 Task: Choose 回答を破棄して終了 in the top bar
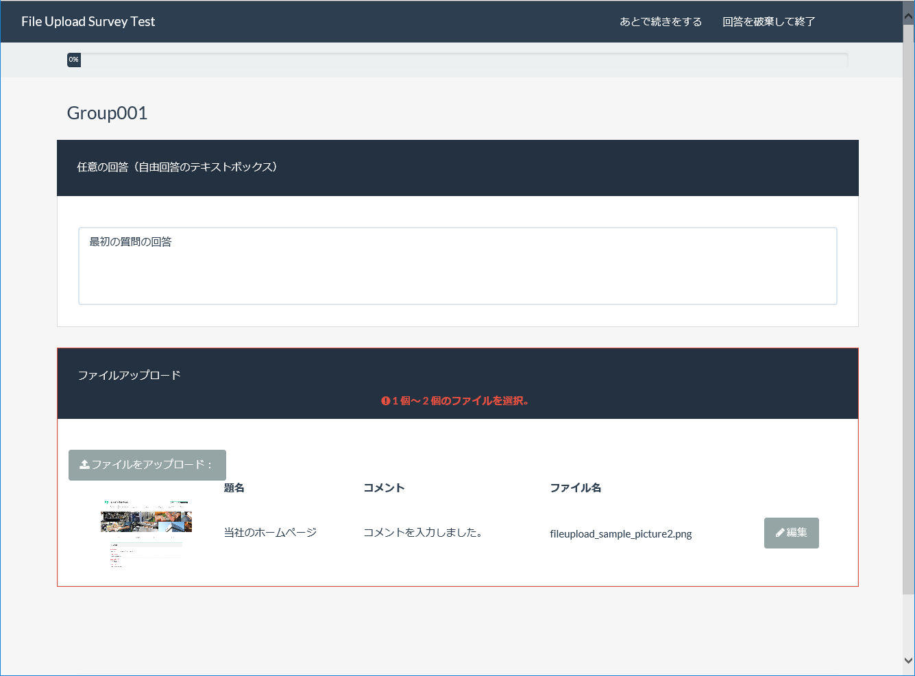click(x=768, y=22)
